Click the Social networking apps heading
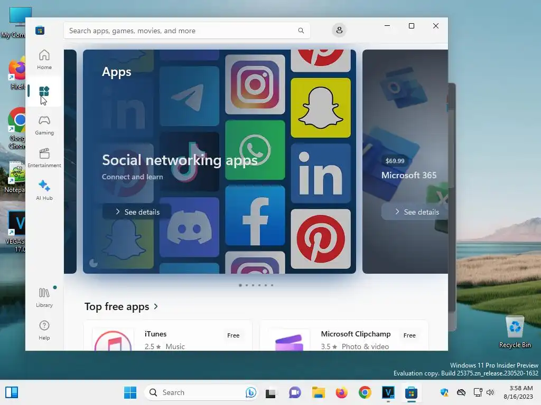 coord(180,160)
